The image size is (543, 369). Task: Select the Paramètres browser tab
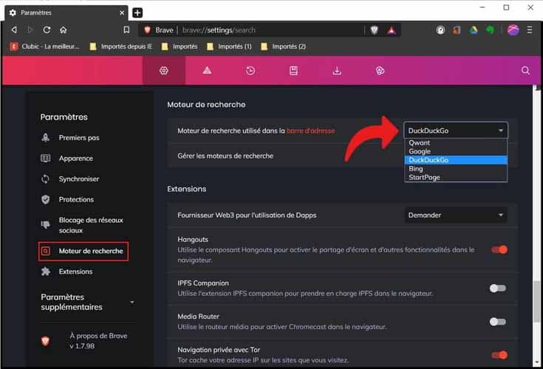point(66,13)
